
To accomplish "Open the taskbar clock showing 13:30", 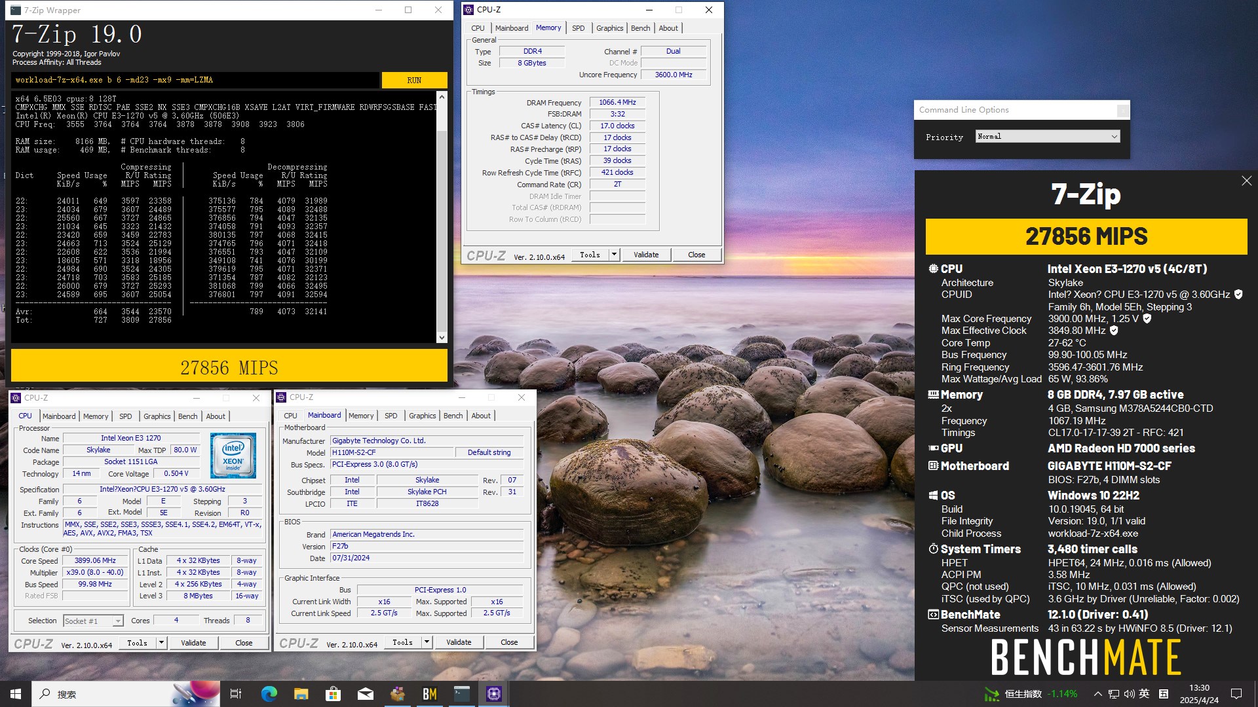I will point(1199,694).
